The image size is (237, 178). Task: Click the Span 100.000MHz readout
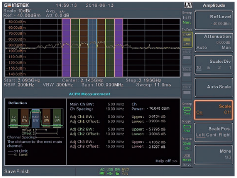[x=103, y=84]
